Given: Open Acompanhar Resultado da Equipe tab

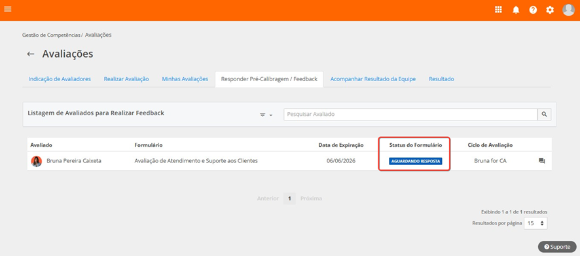Looking at the screenshot, I should (373, 79).
